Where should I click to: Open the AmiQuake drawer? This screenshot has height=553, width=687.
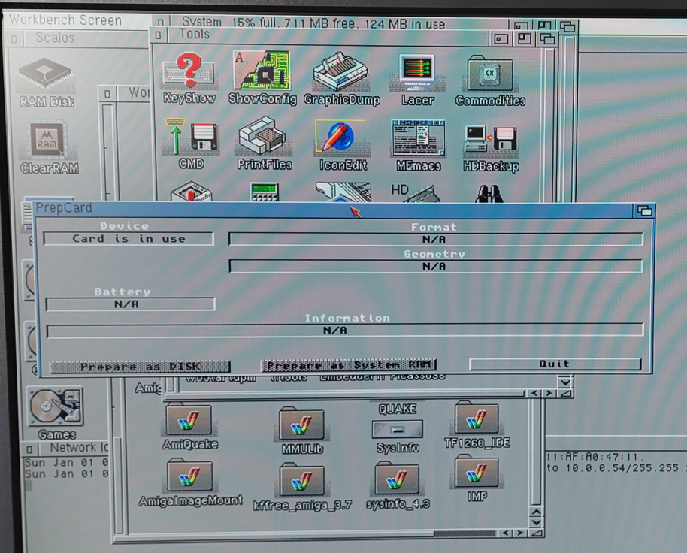click(189, 425)
